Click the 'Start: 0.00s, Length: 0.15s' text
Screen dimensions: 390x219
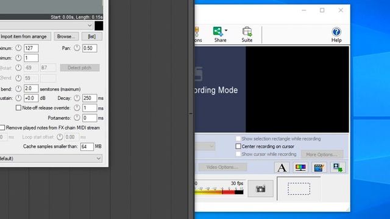point(76,17)
